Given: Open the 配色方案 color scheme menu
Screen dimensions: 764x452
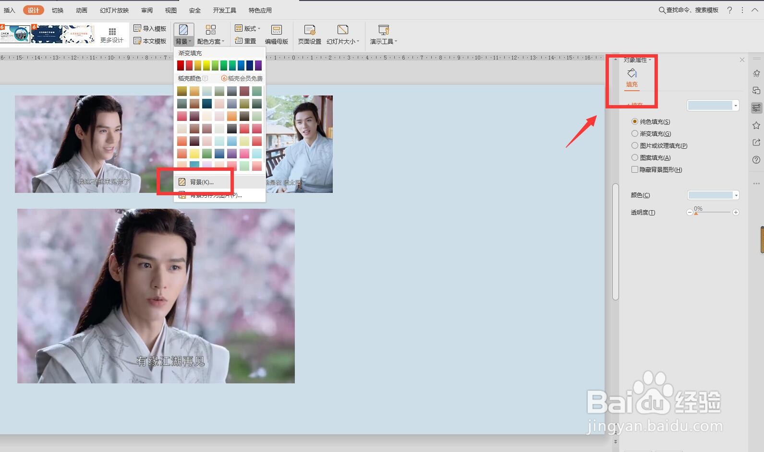Looking at the screenshot, I should coord(210,35).
